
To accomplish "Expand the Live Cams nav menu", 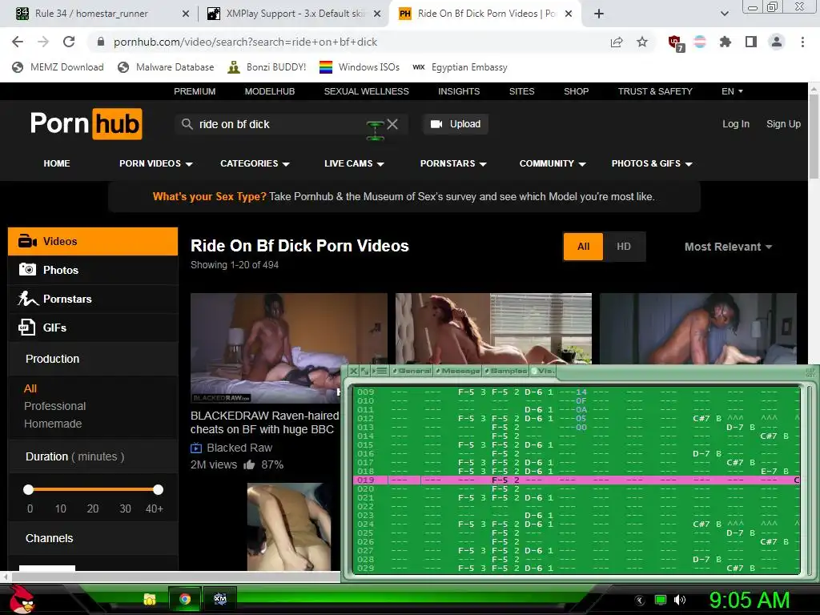I will coord(354,163).
